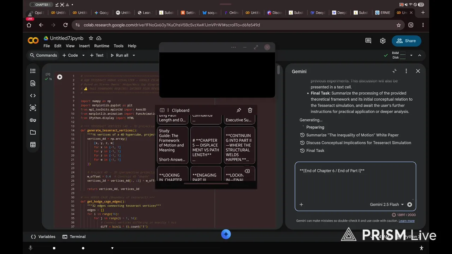Switch to the ERNIE browser tab
This screenshot has height=254, width=452.
(382, 13)
